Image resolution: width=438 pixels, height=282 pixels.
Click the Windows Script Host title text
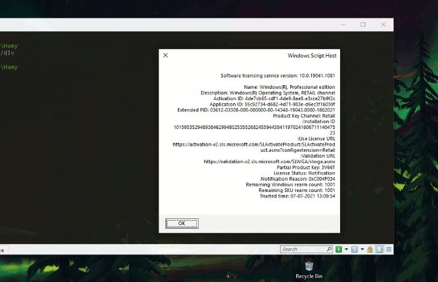[312, 56]
